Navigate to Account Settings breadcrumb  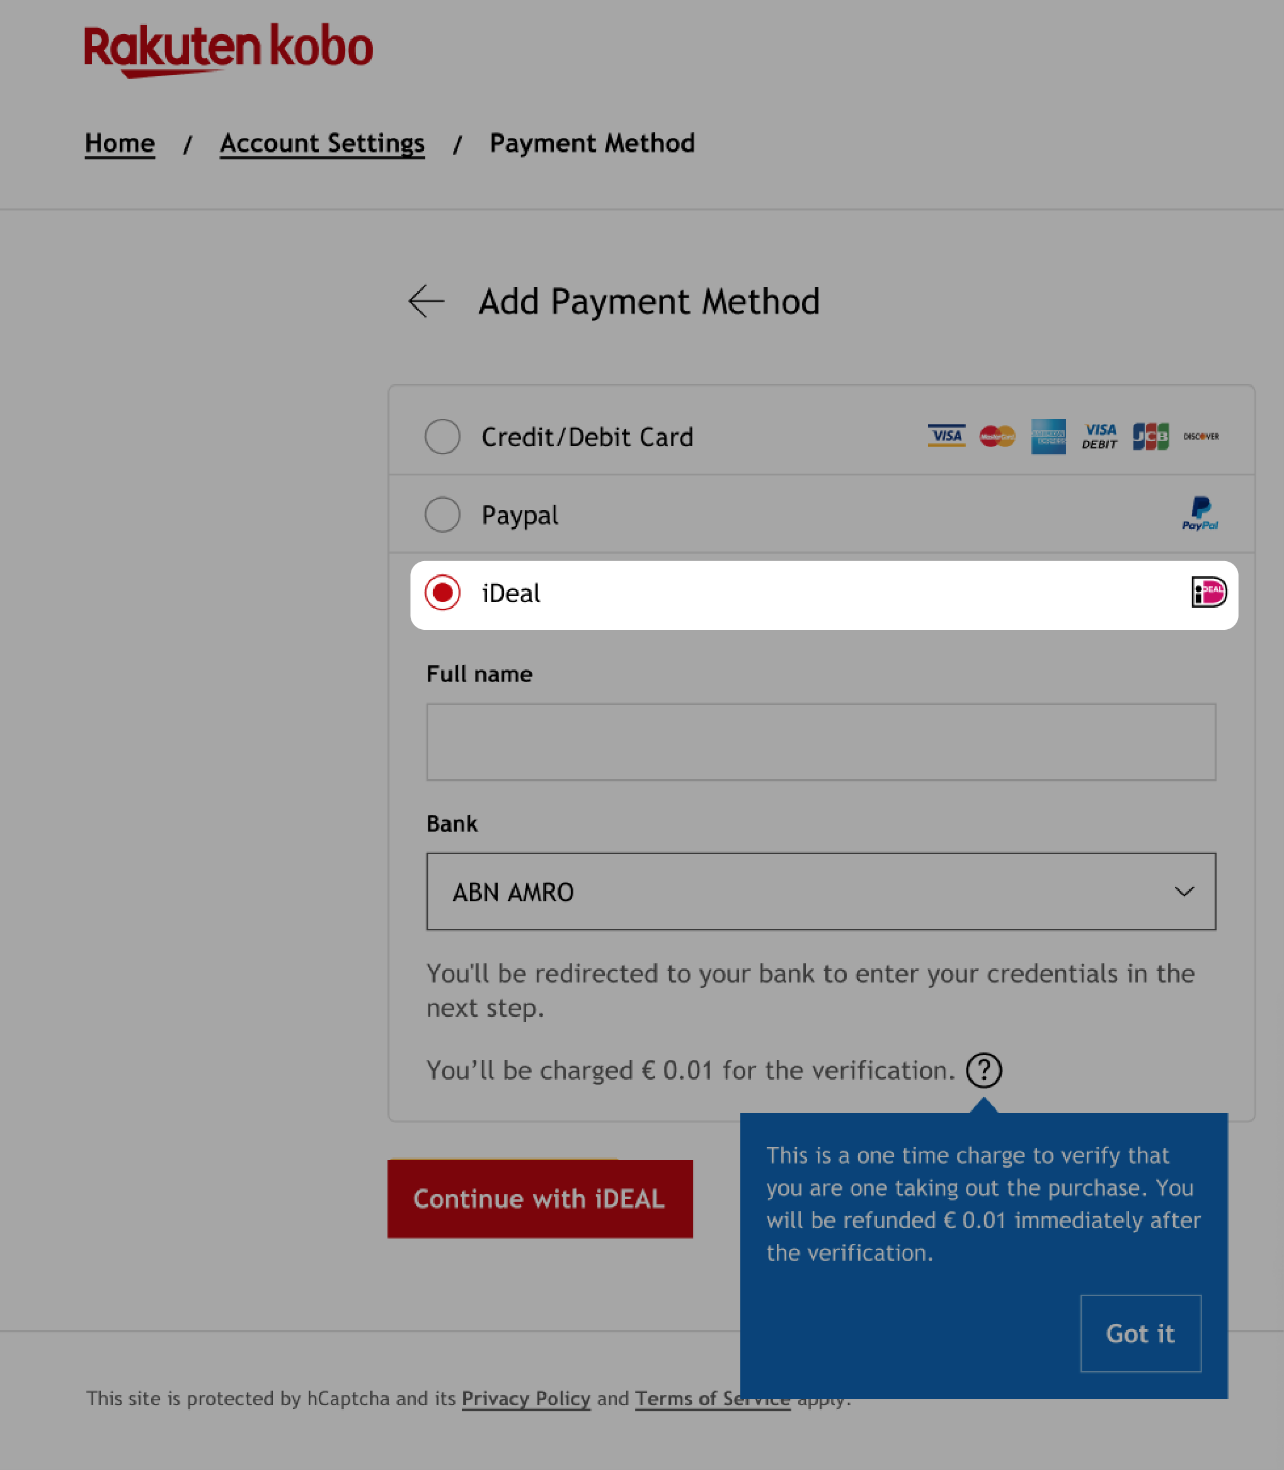point(323,141)
